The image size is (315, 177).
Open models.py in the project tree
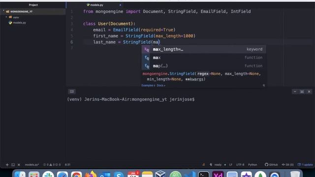pos(20,23)
